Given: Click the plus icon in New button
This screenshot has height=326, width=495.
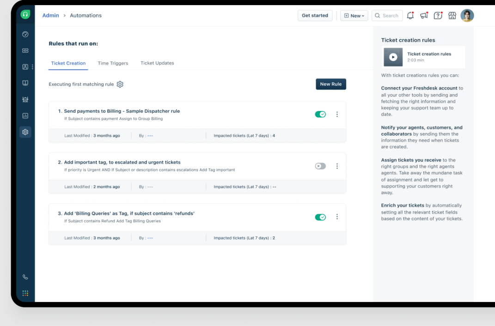Looking at the screenshot, I should coord(346,15).
